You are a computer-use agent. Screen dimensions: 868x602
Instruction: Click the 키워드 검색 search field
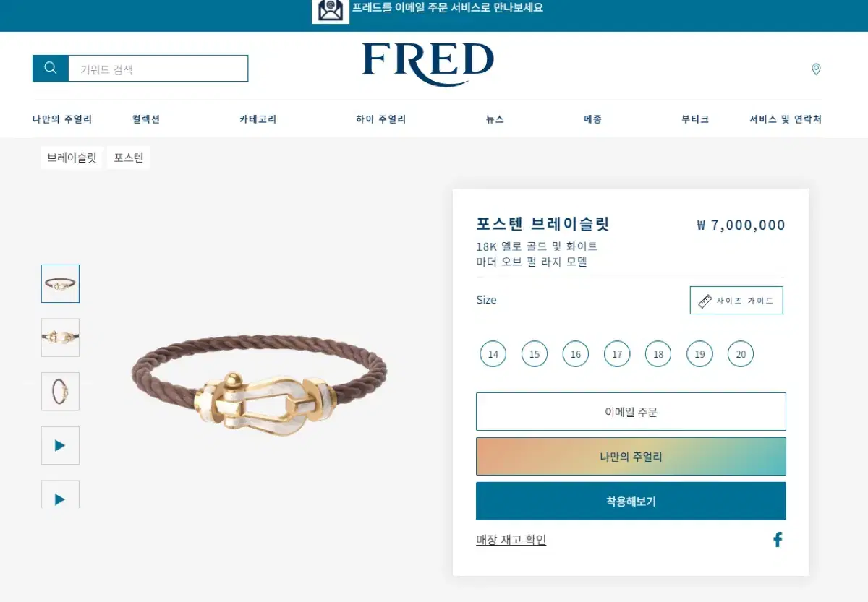(x=158, y=69)
